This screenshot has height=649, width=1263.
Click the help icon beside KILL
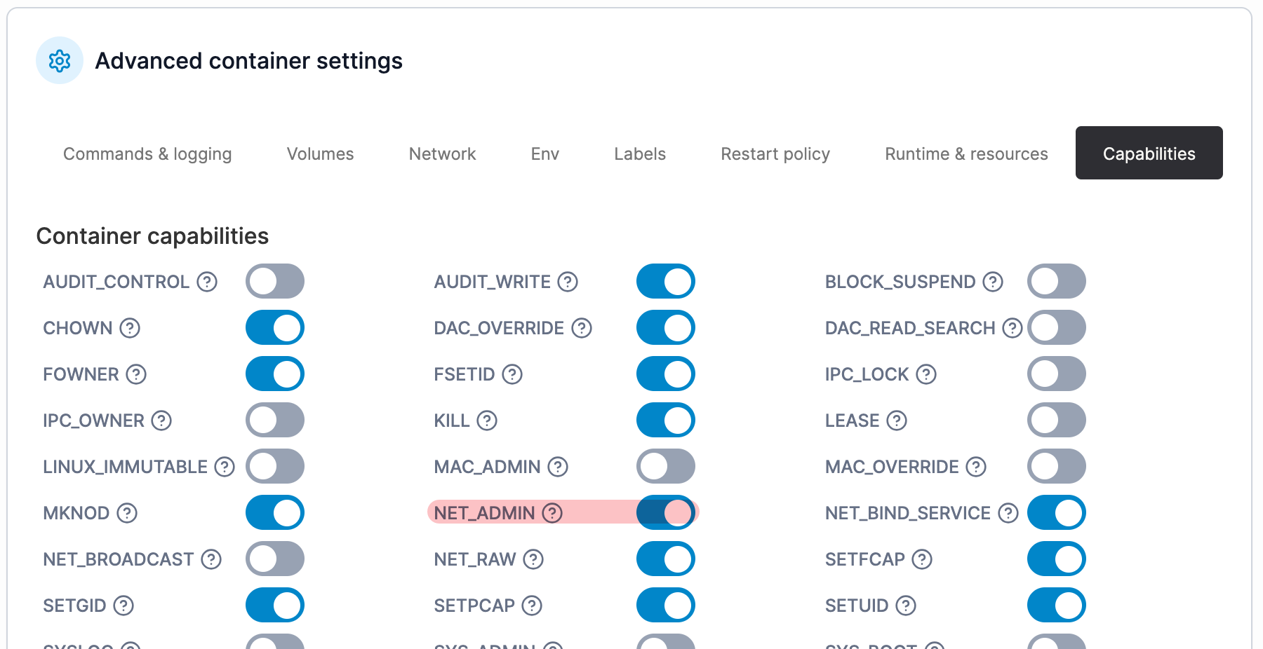pyautogui.click(x=487, y=420)
